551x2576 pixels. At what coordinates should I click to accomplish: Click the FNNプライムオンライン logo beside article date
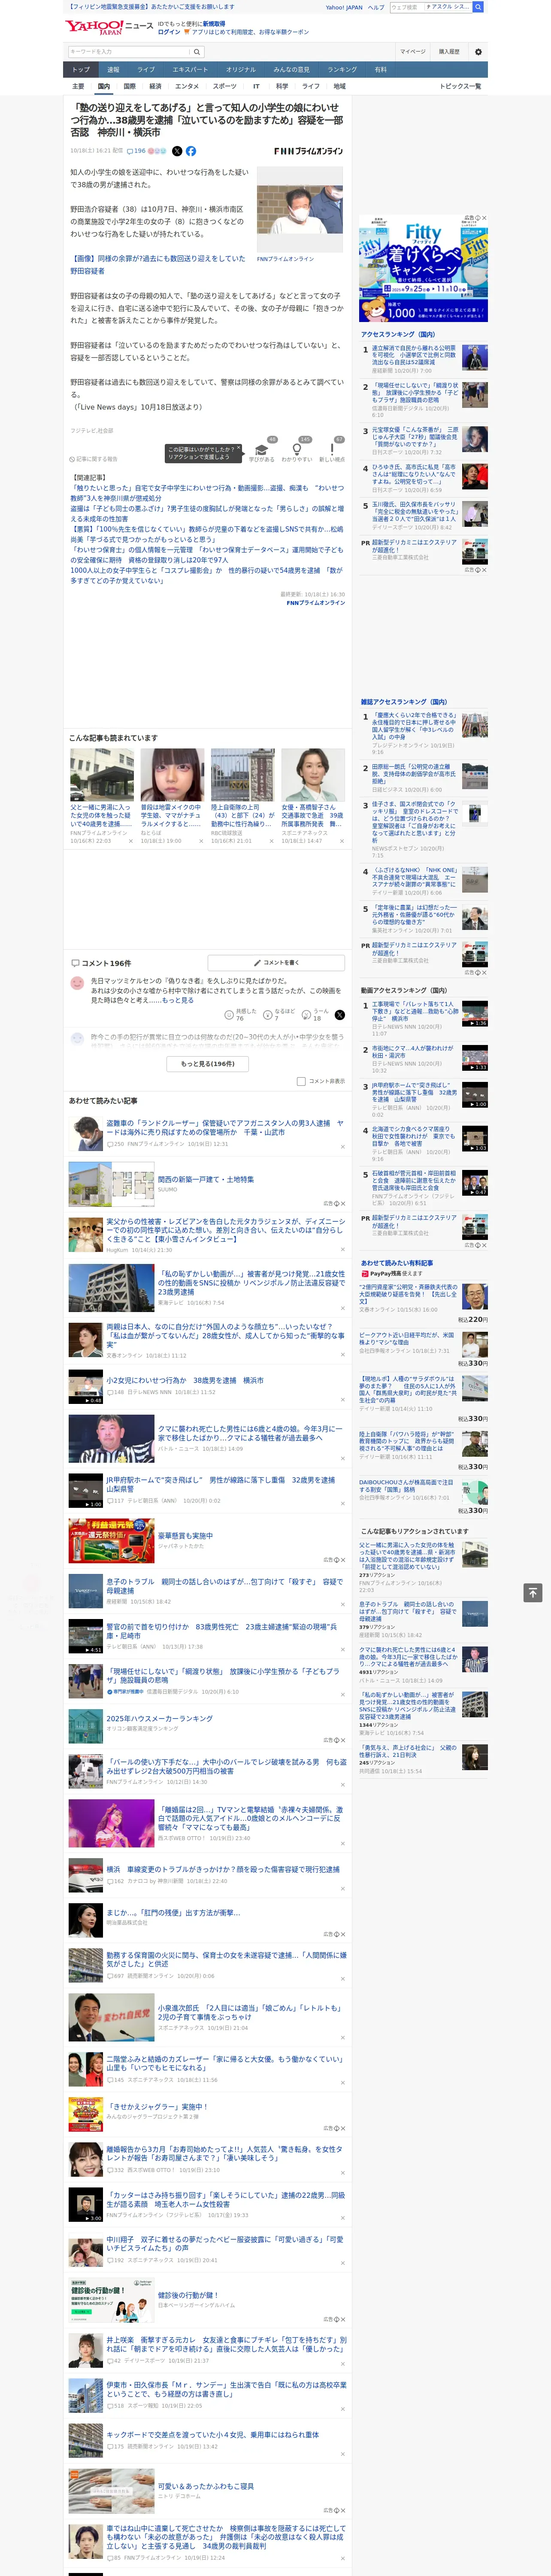point(308,151)
